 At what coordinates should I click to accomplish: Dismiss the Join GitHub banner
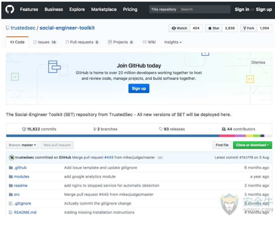[258, 63]
